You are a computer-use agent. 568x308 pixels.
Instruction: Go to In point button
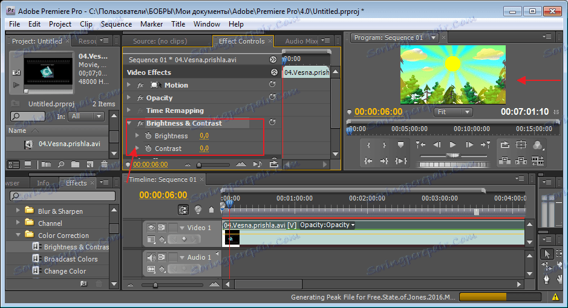(x=368, y=161)
